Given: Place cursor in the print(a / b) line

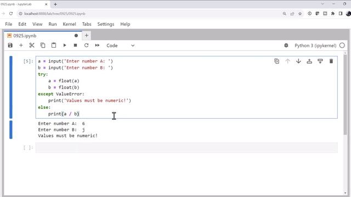Looking at the screenshot, I should click(64, 114).
